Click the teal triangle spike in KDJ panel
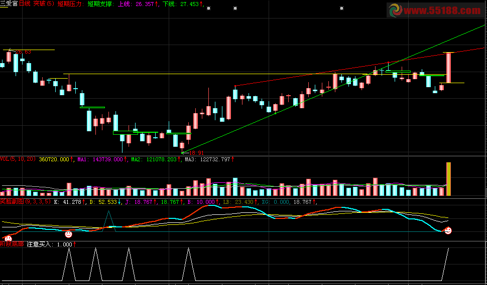 coord(109,221)
